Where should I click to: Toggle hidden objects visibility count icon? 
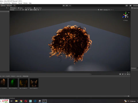tap(35, 10)
